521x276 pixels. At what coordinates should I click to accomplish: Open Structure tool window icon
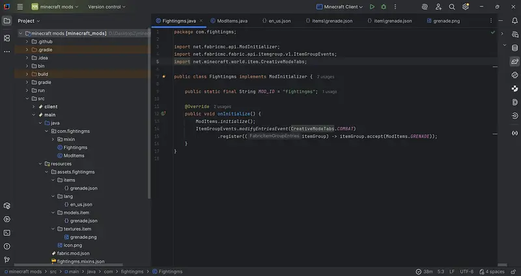click(7, 38)
